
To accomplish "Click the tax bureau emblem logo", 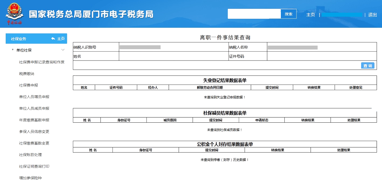I will click(15, 14).
